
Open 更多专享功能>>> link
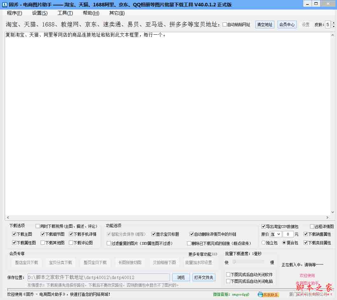(203, 254)
